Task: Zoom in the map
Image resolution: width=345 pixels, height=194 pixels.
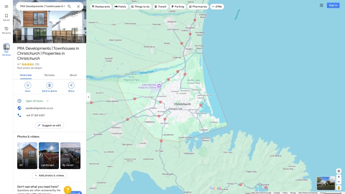Action: [x=339, y=177]
